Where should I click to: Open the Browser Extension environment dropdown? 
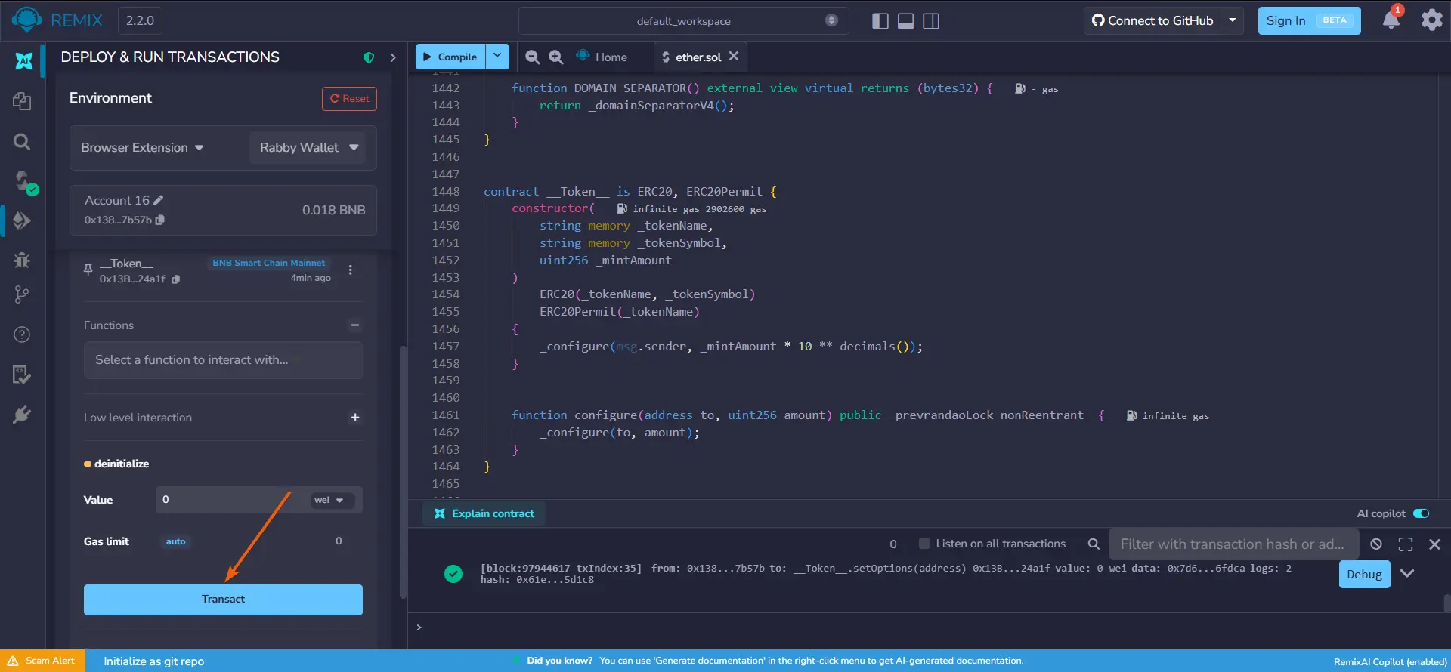point(142,147)
